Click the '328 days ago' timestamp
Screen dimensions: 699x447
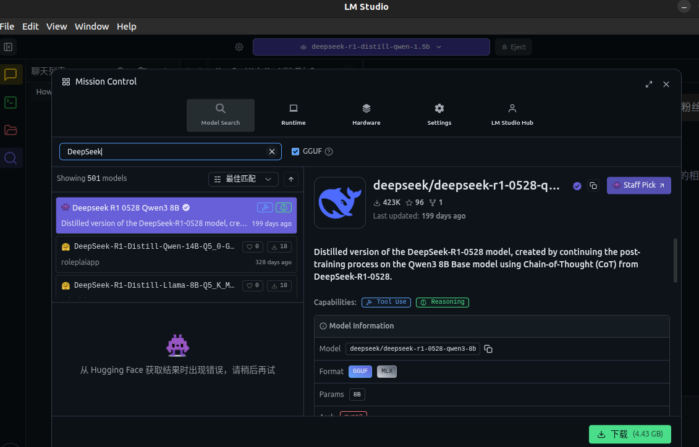point(273,262)
